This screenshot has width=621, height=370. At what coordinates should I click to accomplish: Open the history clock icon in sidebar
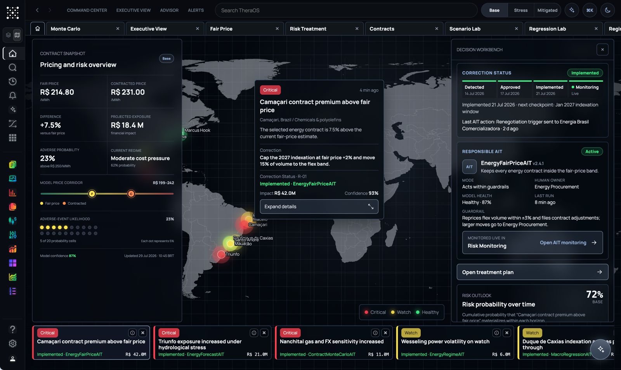[x=12, y=81]
